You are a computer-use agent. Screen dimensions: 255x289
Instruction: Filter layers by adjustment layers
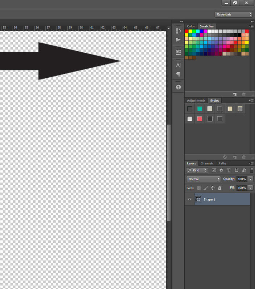[x=221, y=170]
